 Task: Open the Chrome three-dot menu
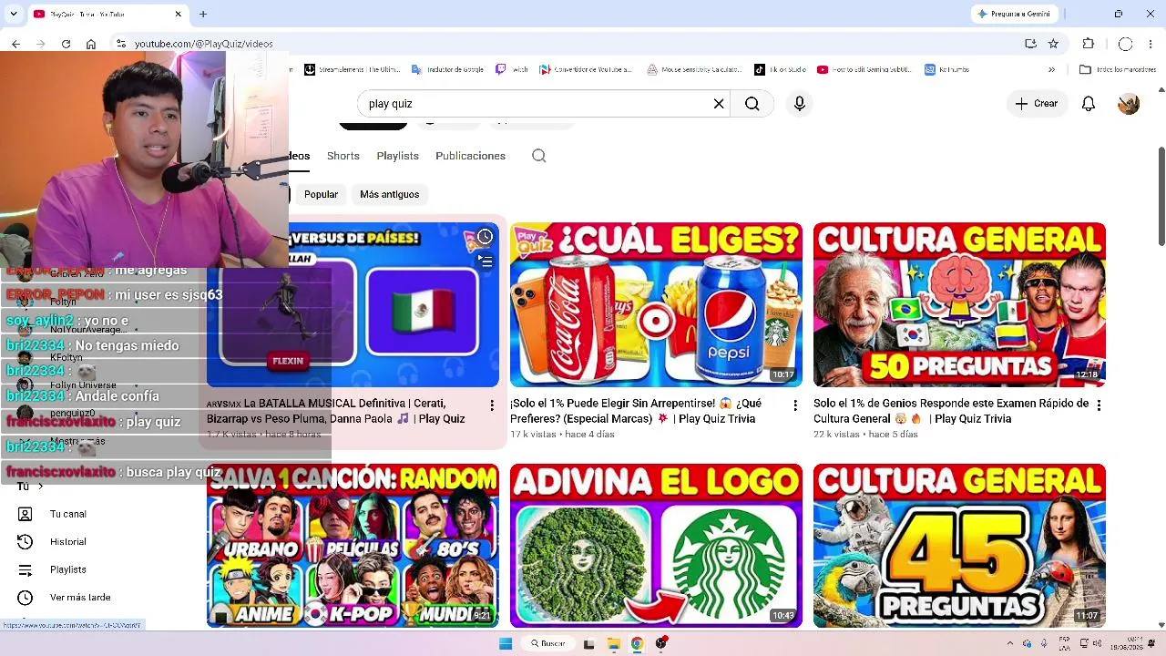(1151, 44)
